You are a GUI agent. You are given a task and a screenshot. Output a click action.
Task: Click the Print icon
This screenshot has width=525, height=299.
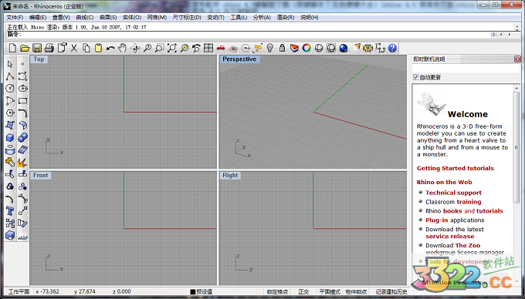pyautogui.click(x=49, y=48)
